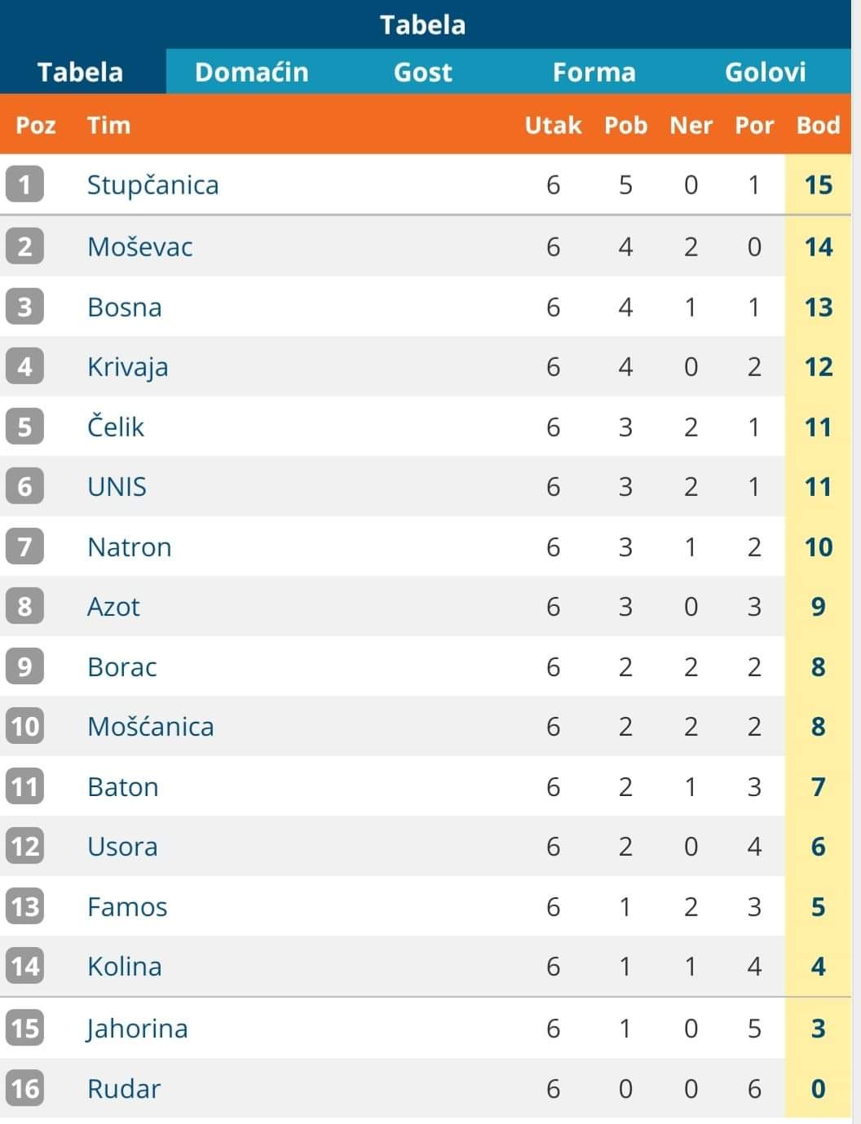View the Bosna team link

point(124,308)
